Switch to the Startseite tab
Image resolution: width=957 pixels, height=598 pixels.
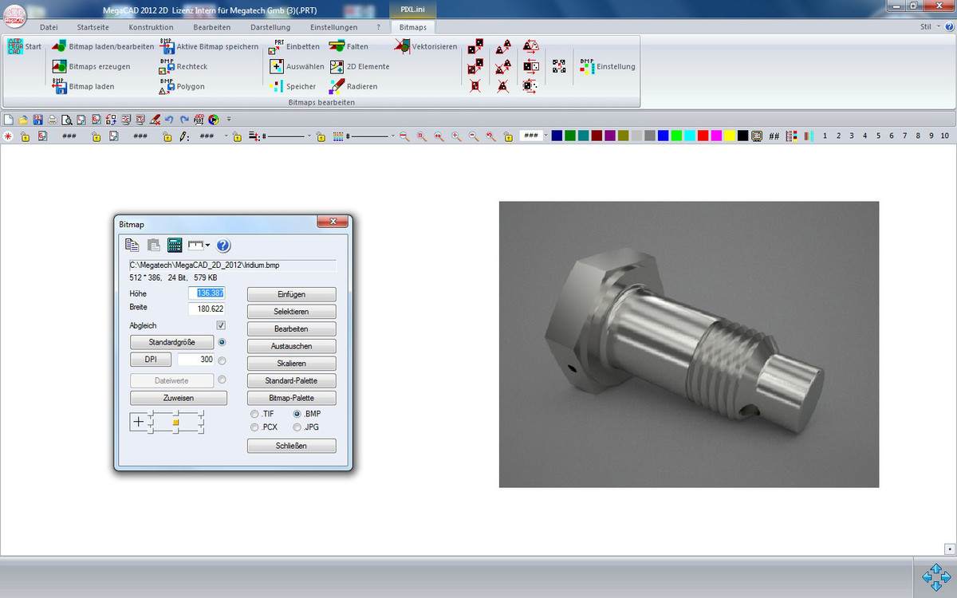pos(94,27)
